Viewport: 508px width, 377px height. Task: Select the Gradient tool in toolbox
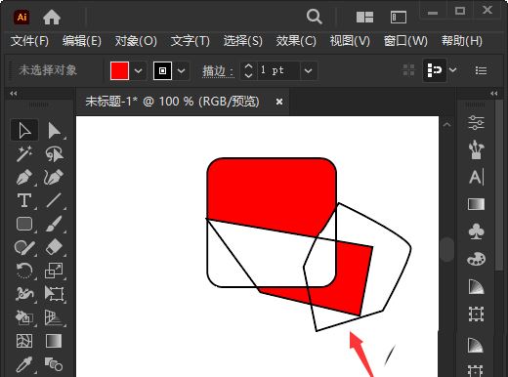(x=54, y=341)
